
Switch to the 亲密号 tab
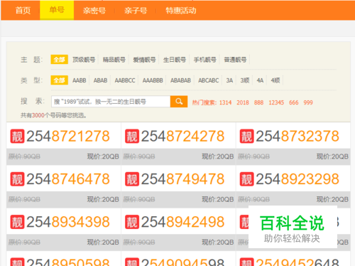[94, 11]
